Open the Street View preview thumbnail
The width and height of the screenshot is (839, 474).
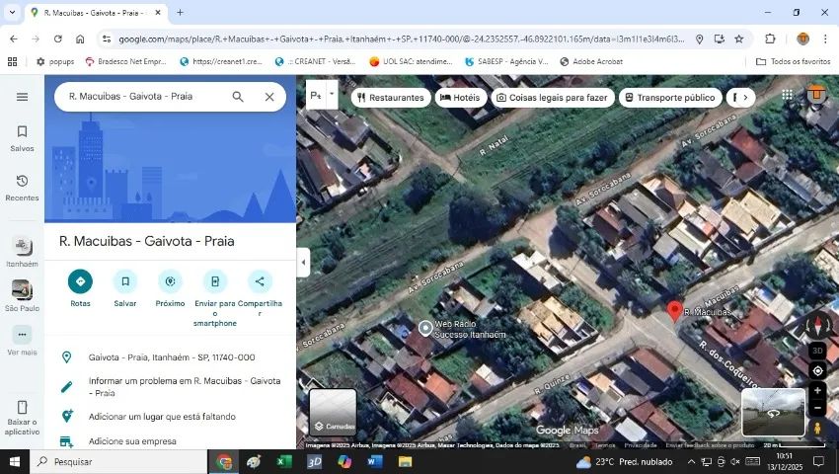(x=773, y=413)
